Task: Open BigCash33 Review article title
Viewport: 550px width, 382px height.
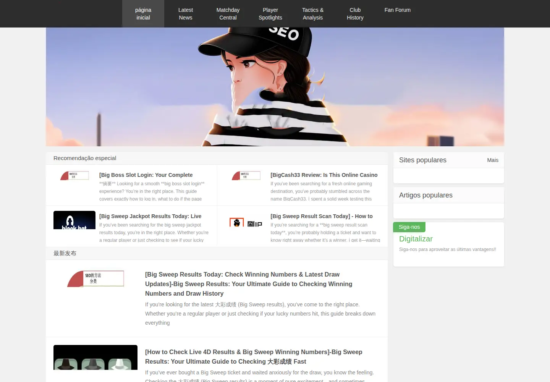Action: point(324,175)
